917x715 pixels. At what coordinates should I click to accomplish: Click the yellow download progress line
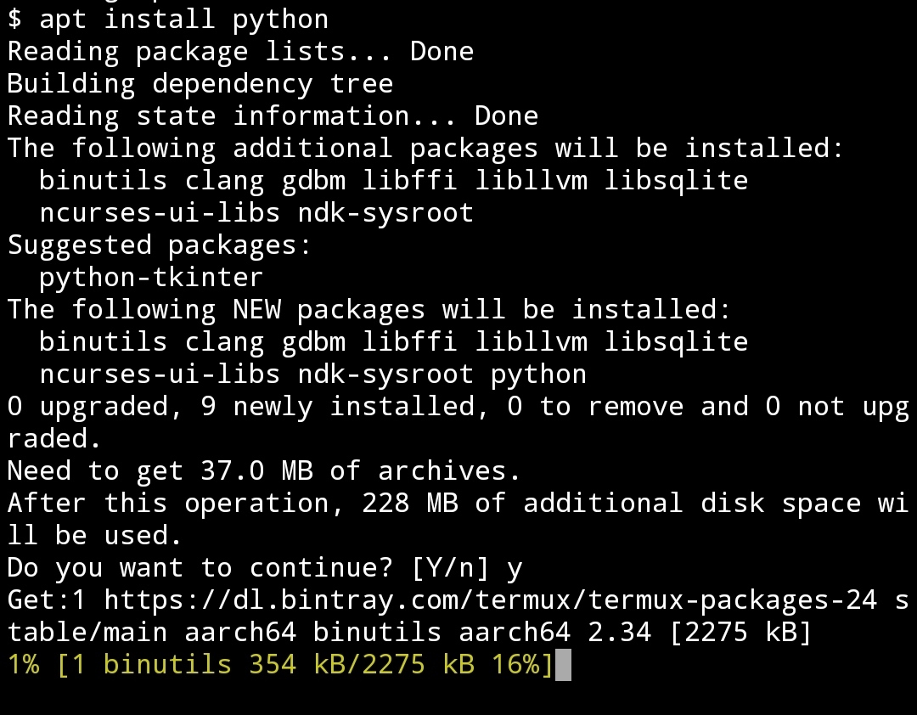pos(281,665)
